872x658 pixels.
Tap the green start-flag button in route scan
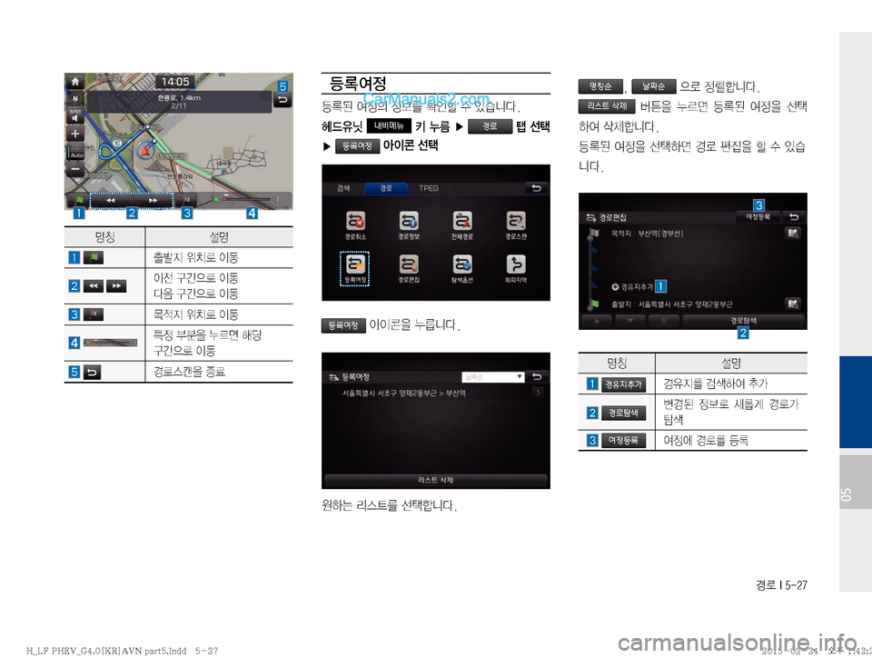point(78,200)
